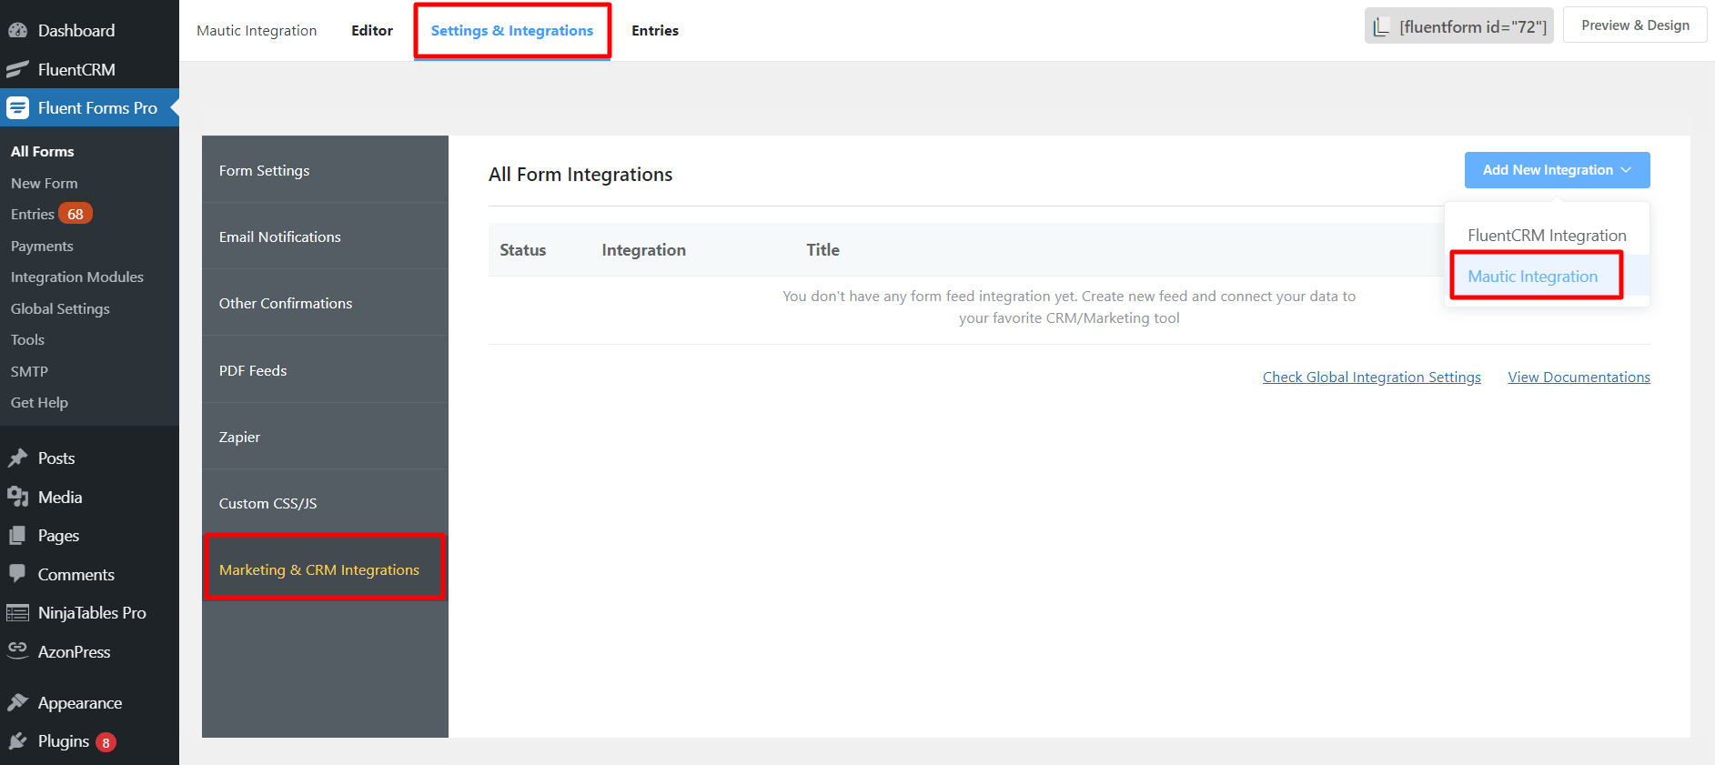The width and height of the screenshot is (1715, 765).
Task: Click the All Form Integrations heading
Action: pyautogui.click(x=580, y=175)
